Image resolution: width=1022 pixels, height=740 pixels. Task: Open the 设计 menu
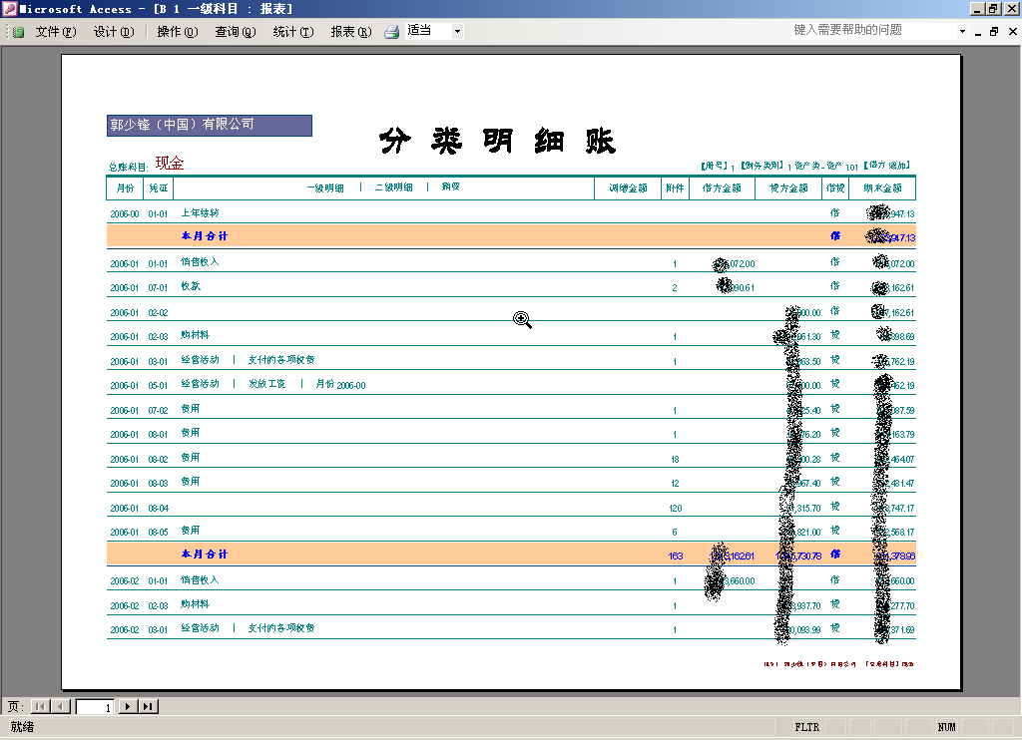[x=113, y=32]
